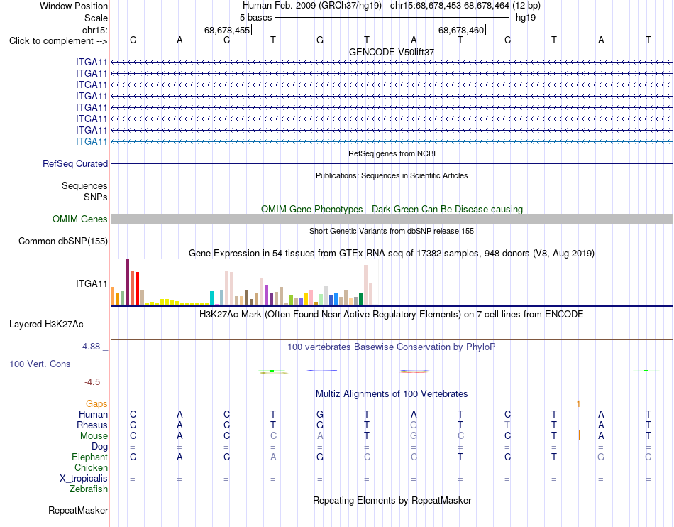Viewport: 674px width, 527px height.
Task: Open the 'GENCODE V50lift37' track title
Action: tap(392, 52)
